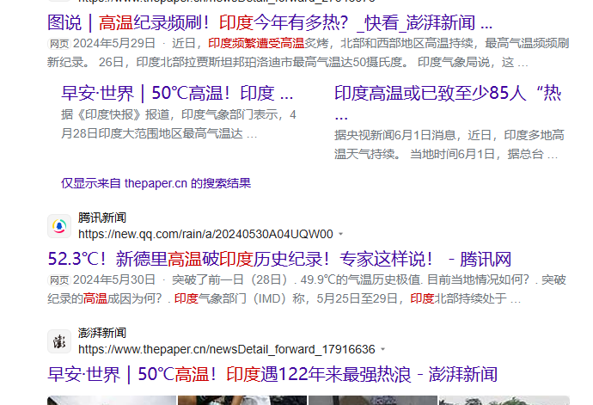This screenshot has width=593, height=405.
Task: Click the 网页 tag before 2024年5月29日
Action: (59, 44)
